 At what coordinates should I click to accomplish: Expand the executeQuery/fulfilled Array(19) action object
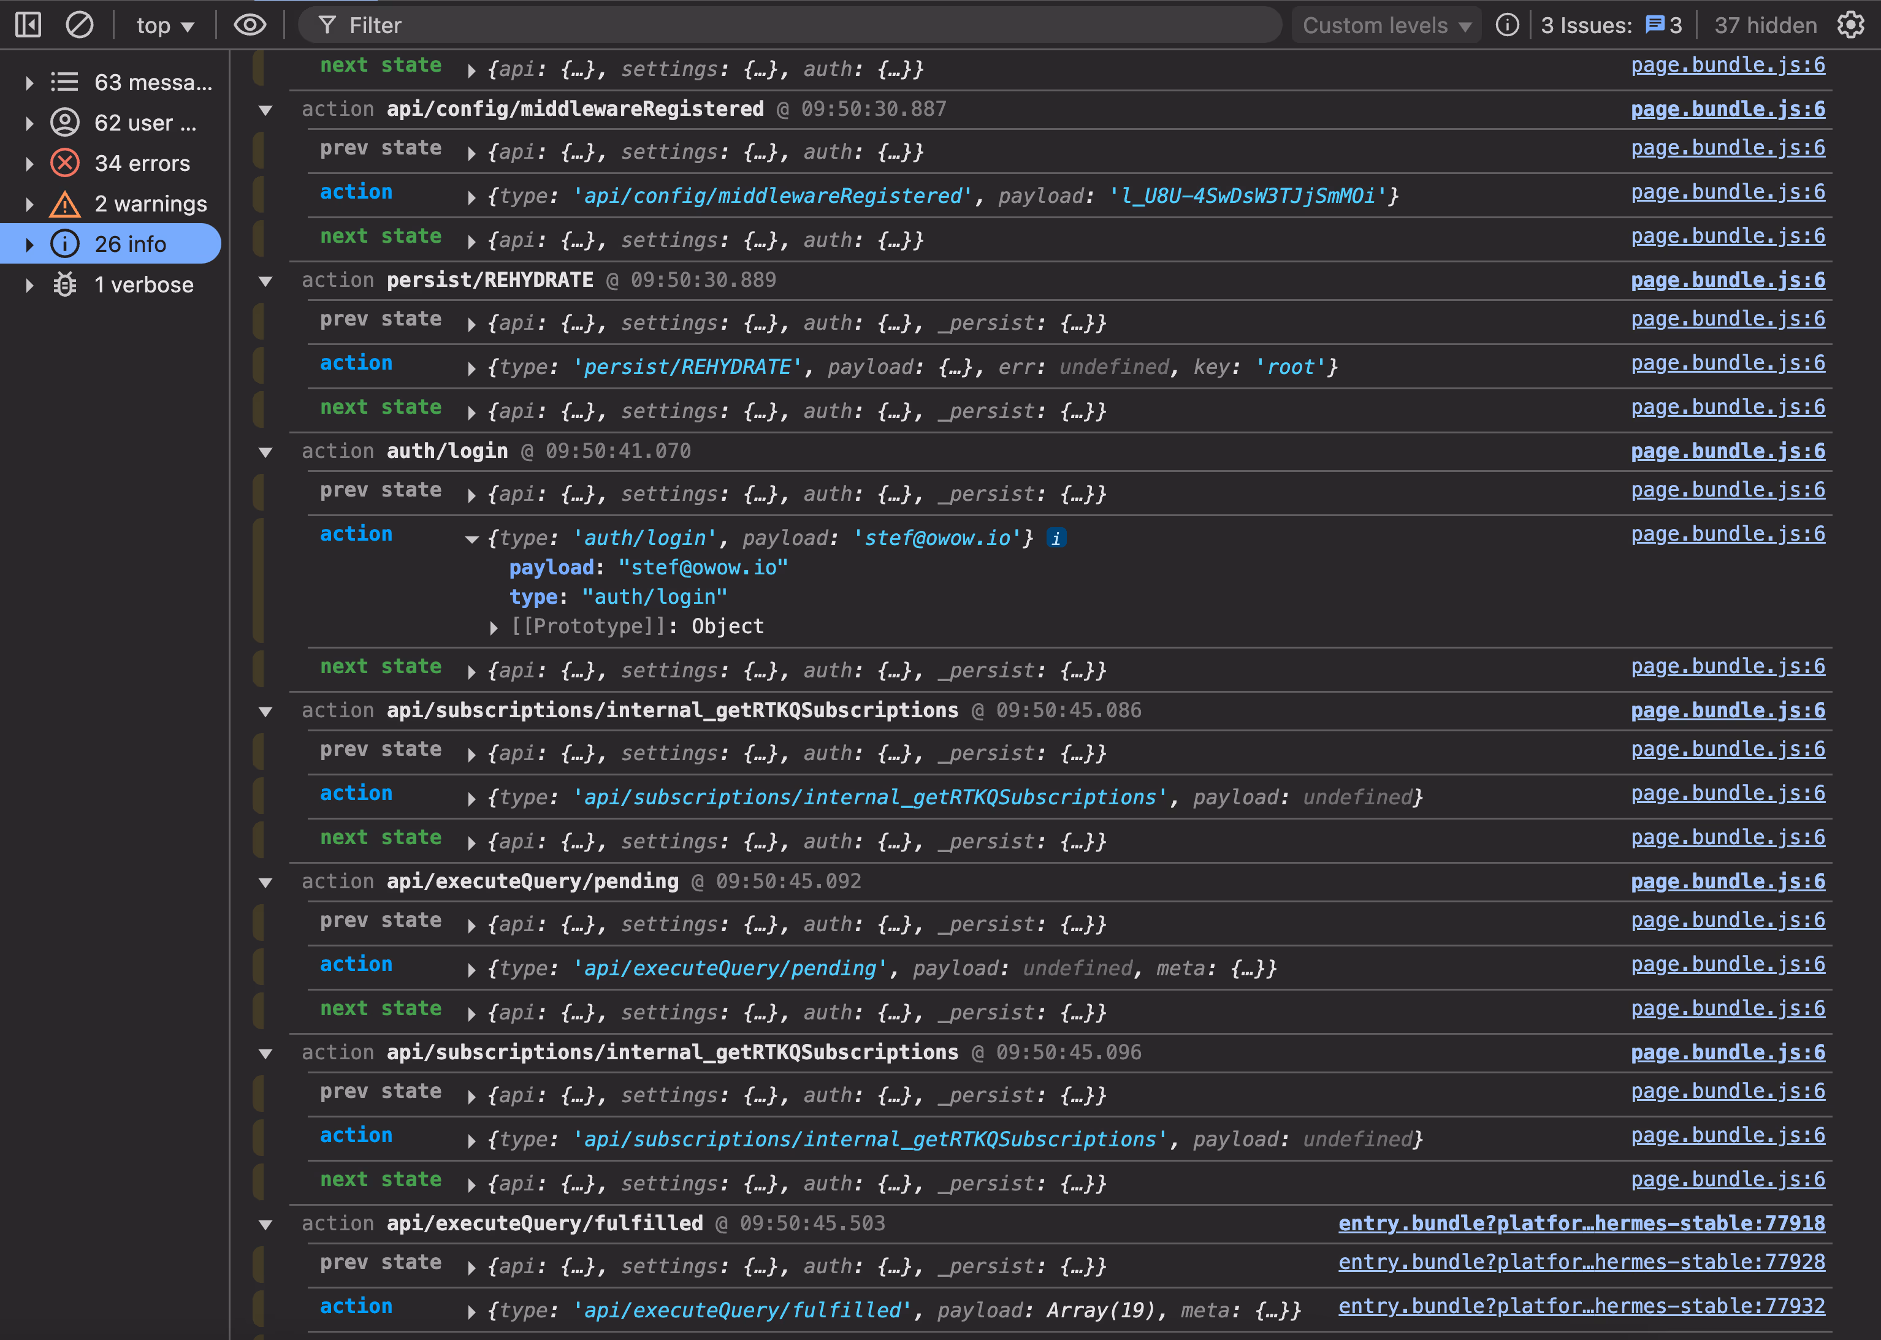pyautogui.click(x=471, y=1311)
